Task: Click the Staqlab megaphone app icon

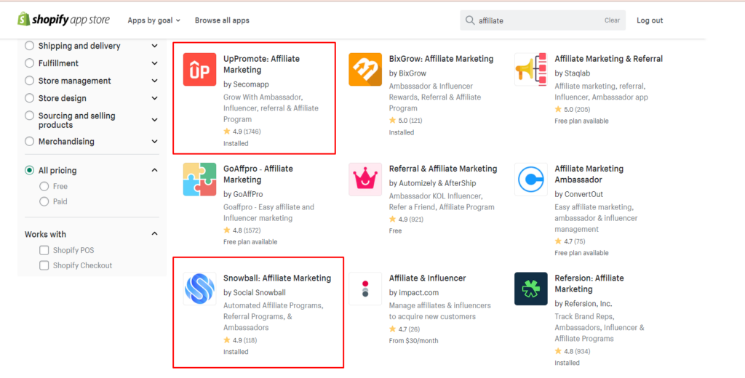Action: click(530, 69)
